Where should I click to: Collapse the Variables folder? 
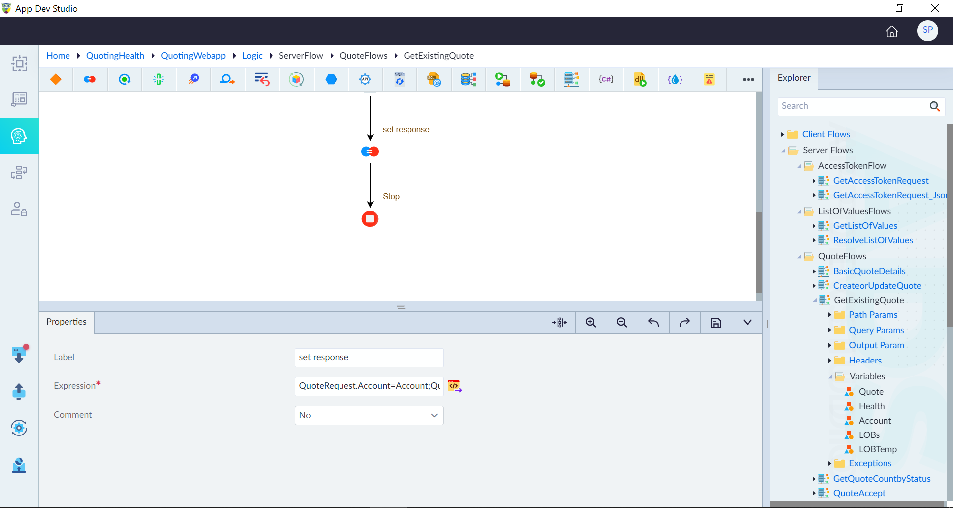tap(830, 377)
